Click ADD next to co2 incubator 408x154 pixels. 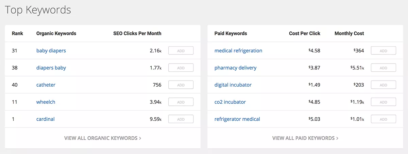point(383,102)
